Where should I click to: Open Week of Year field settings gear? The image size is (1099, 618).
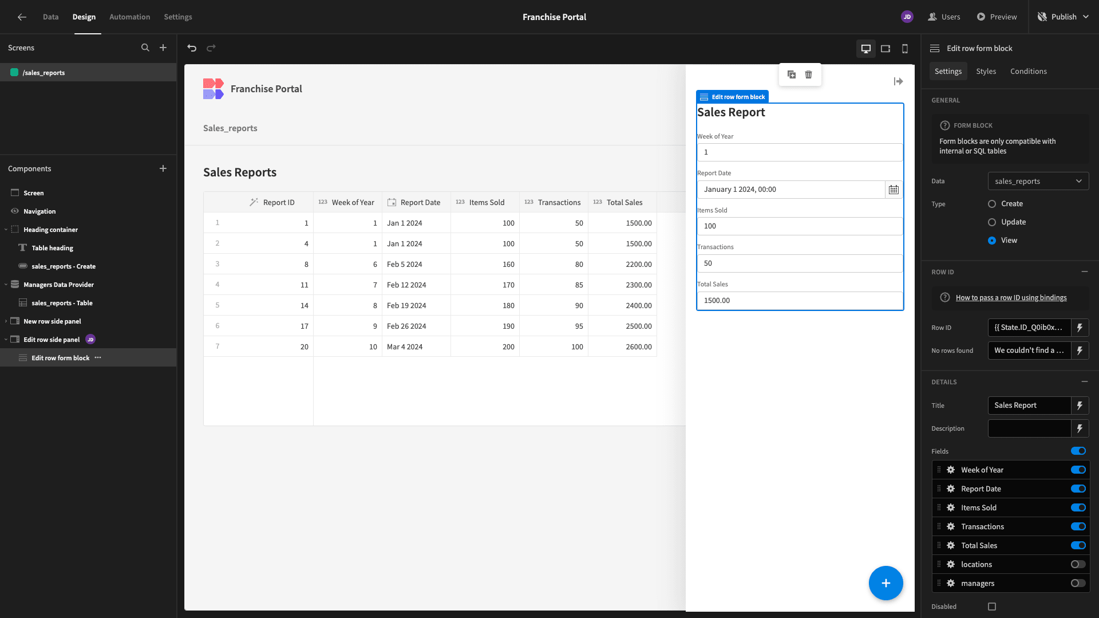951,470
